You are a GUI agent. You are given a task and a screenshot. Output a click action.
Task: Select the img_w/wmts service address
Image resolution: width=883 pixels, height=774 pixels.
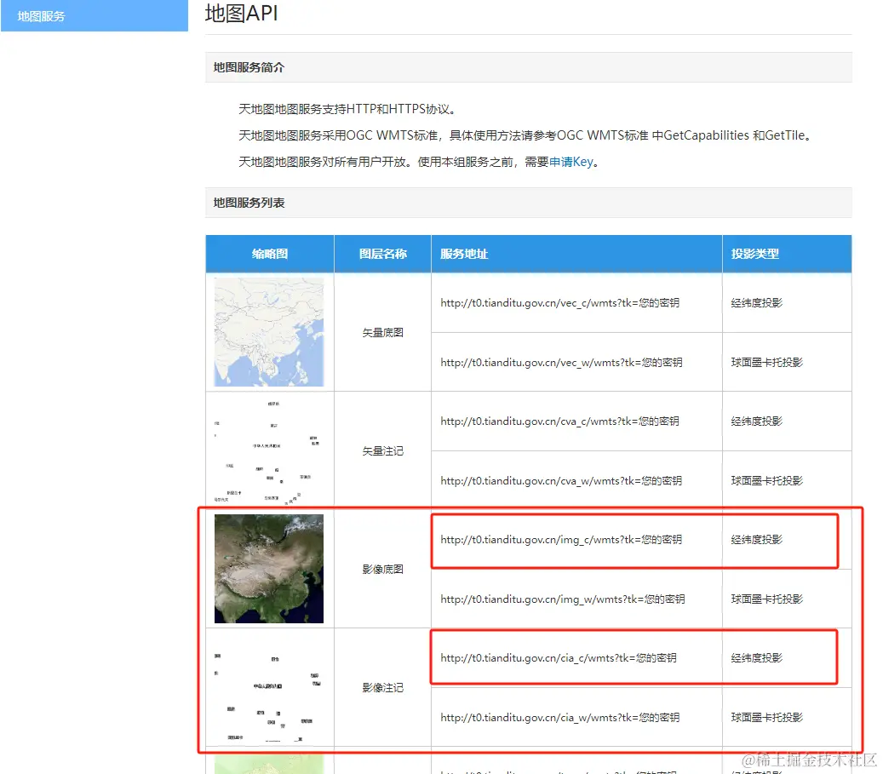(563, 599)
